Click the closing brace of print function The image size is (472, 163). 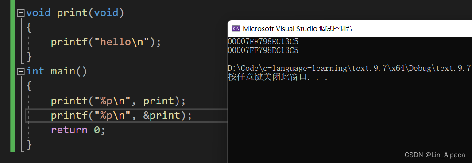coord(29,57)
